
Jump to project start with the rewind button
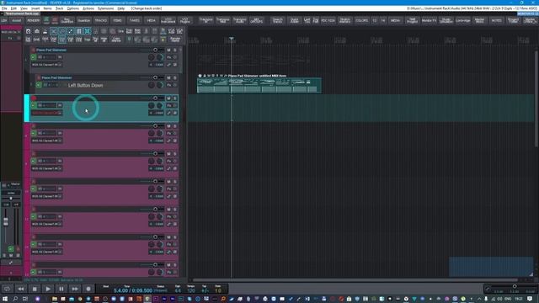click(x=21, y=289)
